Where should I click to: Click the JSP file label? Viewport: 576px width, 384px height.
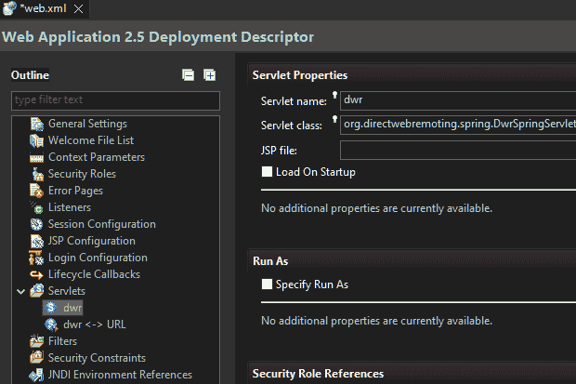[x=279, y=151]
